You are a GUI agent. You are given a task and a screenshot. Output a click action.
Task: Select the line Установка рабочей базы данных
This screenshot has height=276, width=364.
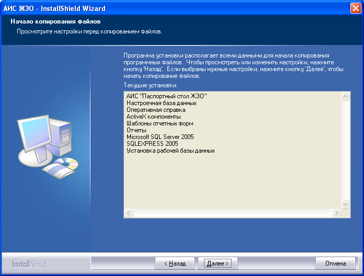[x=170, y=151]
